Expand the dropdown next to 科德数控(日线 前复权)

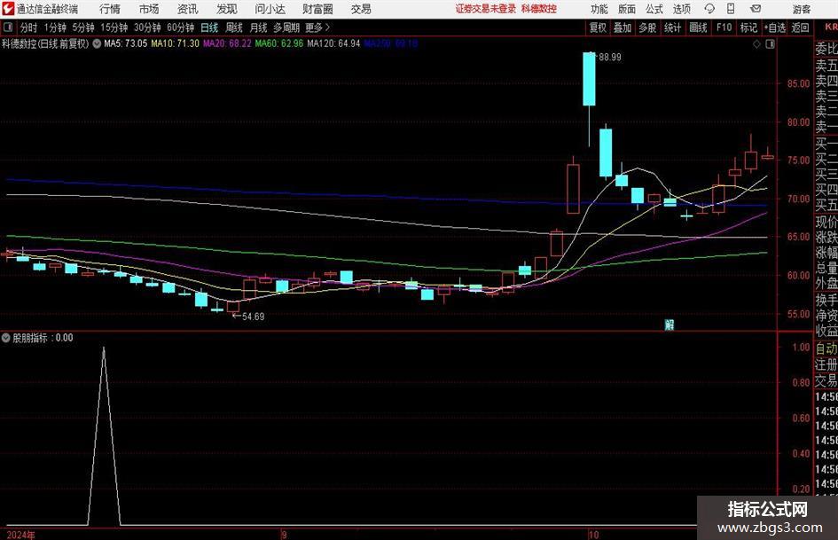click(97, 43)
